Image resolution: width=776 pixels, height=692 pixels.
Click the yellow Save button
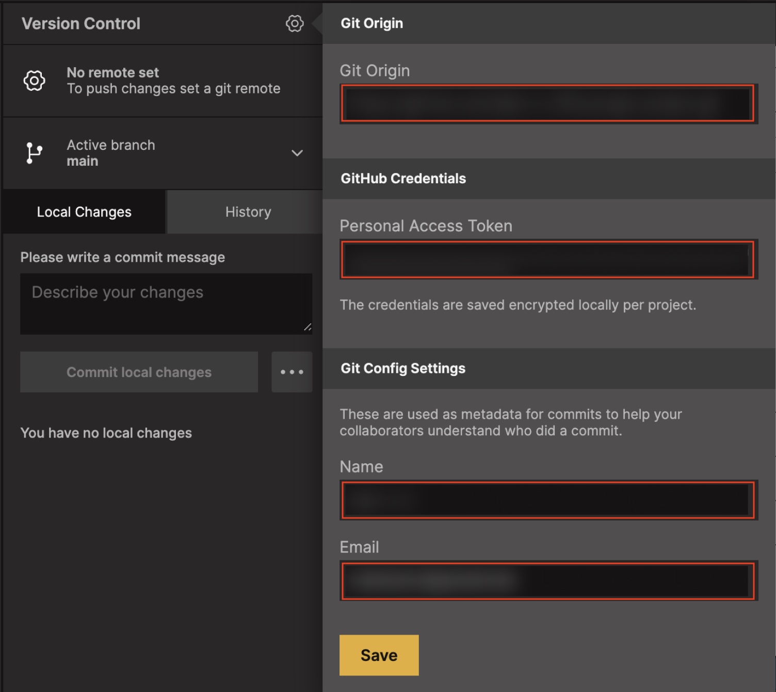pos(379,655)
